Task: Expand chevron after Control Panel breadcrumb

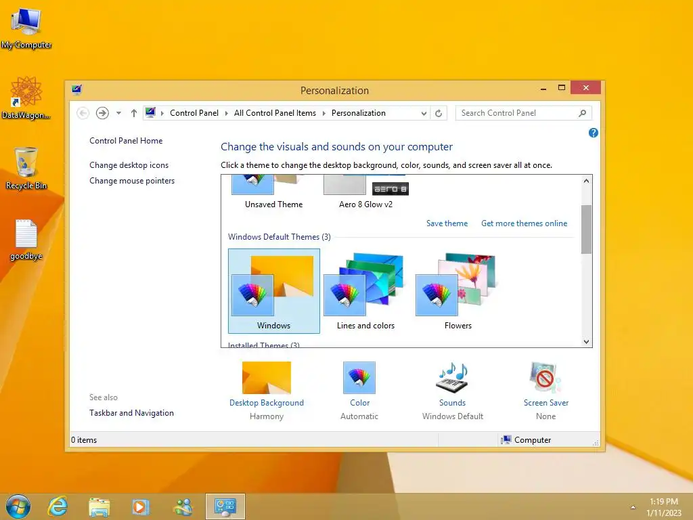Action: pyautogui.click(x=226, y=113)
